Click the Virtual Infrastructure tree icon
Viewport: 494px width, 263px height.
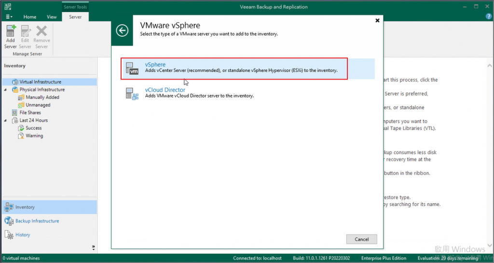tap(15, 82)
